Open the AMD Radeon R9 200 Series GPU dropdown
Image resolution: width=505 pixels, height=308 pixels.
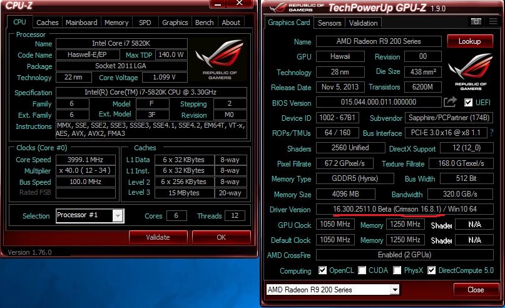pyautogui.click(x=395, y=290)
